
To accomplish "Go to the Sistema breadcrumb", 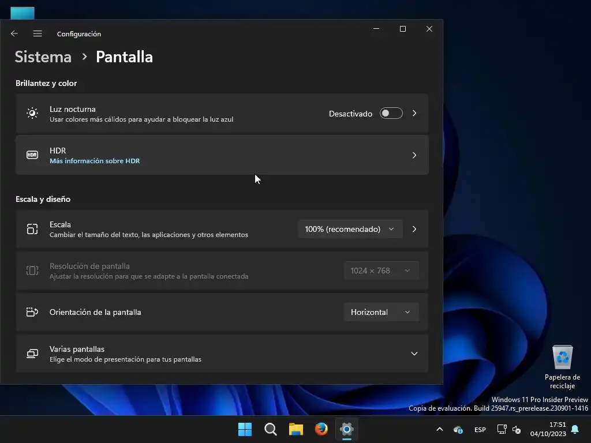I will click(x=43, y=57).
